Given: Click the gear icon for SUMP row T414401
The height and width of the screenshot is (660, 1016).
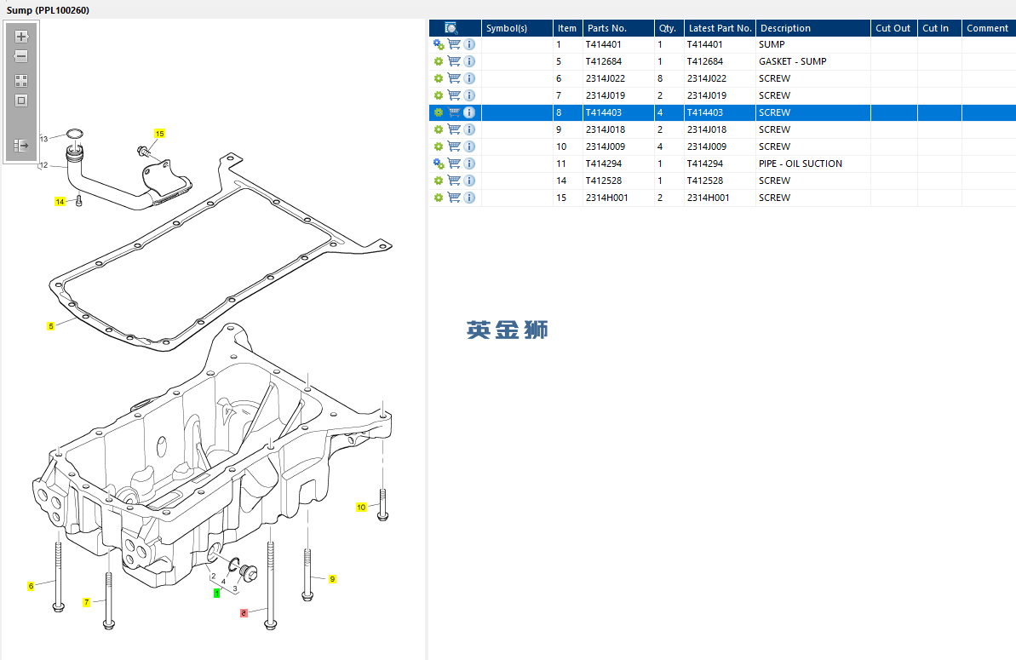Looking at the screenshot, I should [x=439, y=44].
